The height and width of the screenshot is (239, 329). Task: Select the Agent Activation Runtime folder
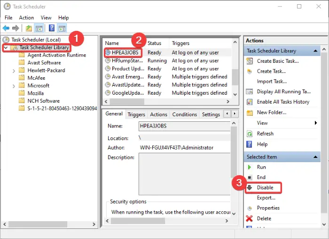53,55
